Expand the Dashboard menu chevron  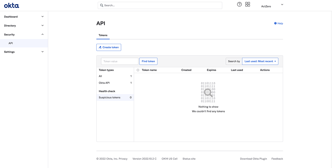[43, 17]
